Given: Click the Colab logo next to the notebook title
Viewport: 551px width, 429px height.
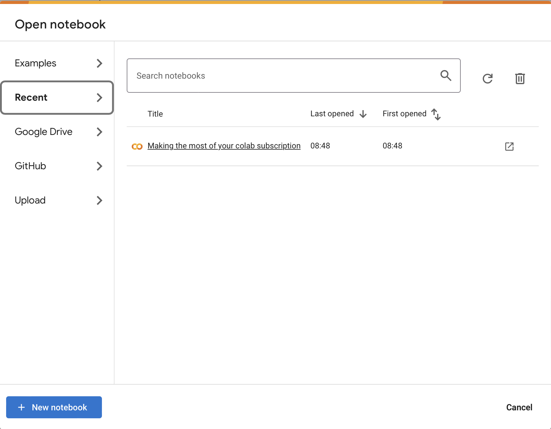Looking at the screenshot, I should click(137, 146).
